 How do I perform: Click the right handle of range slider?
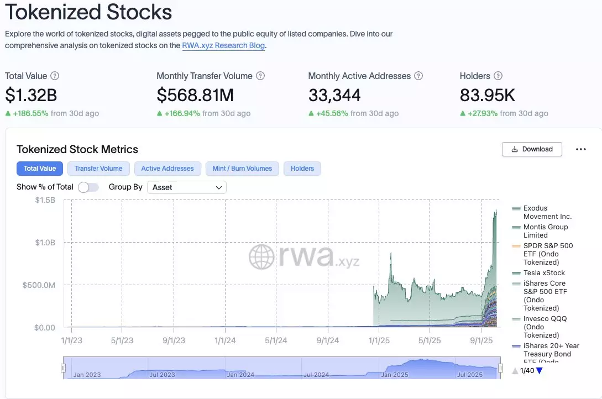[500, 368]
